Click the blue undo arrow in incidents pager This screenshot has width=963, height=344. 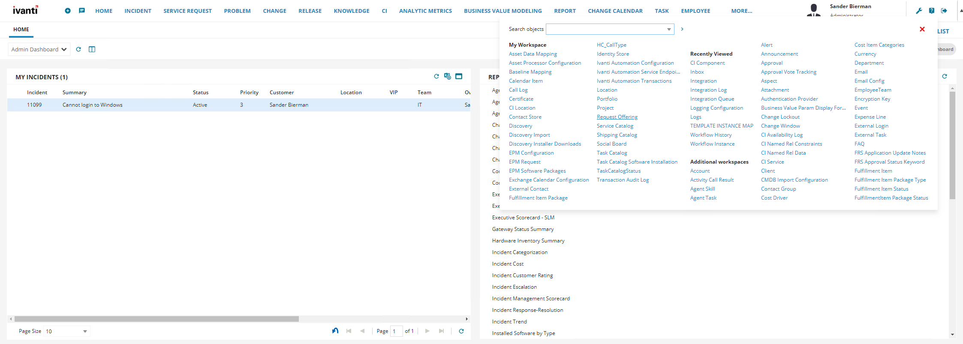(x=335, y=331)
